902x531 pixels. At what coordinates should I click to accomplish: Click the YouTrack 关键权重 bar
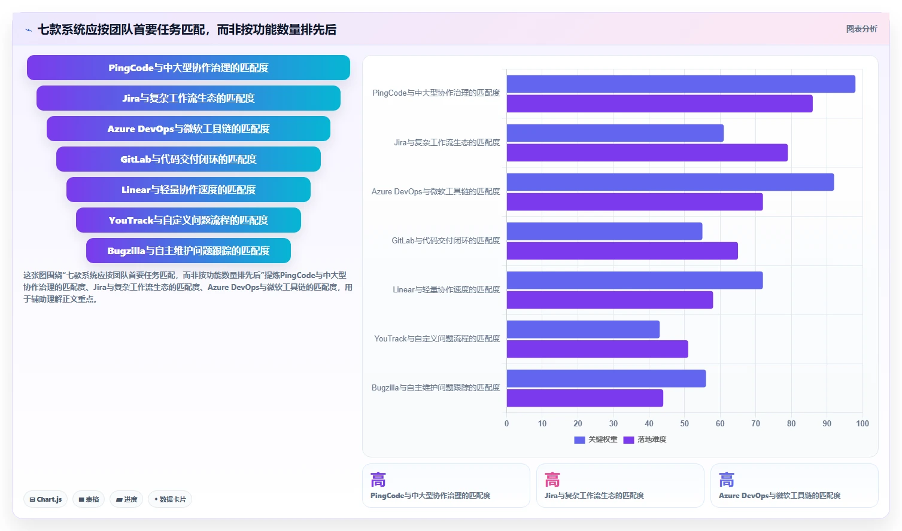[583, 329]
